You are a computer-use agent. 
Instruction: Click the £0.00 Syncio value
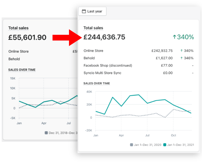[x=168, y=73]
